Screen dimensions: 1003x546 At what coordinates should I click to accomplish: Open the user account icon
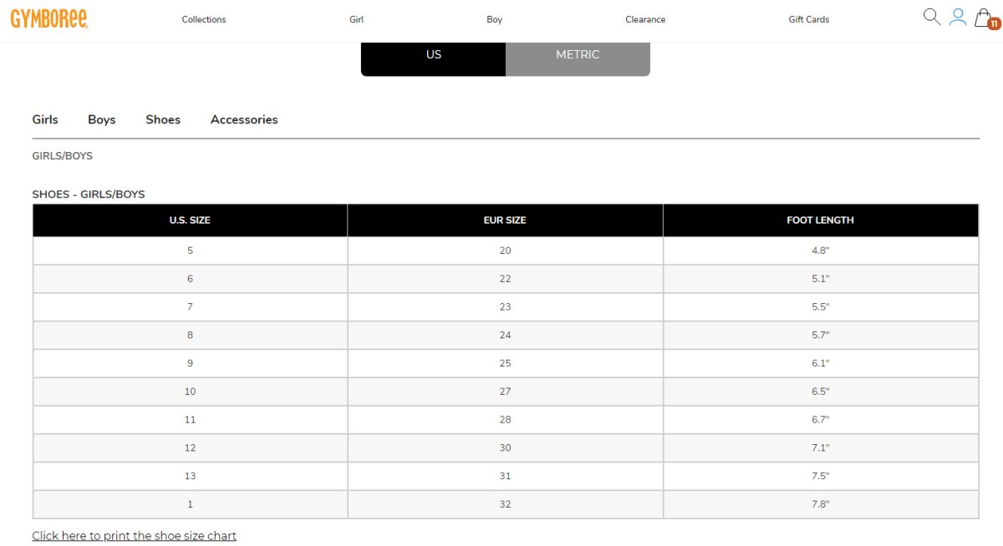[x=958, y=17]
